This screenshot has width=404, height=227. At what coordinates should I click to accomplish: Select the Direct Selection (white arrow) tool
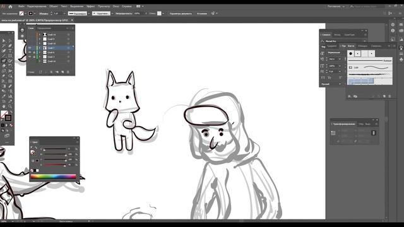[x=10, y=40]
